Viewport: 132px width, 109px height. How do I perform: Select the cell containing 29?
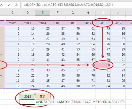[x=42, y=49]
